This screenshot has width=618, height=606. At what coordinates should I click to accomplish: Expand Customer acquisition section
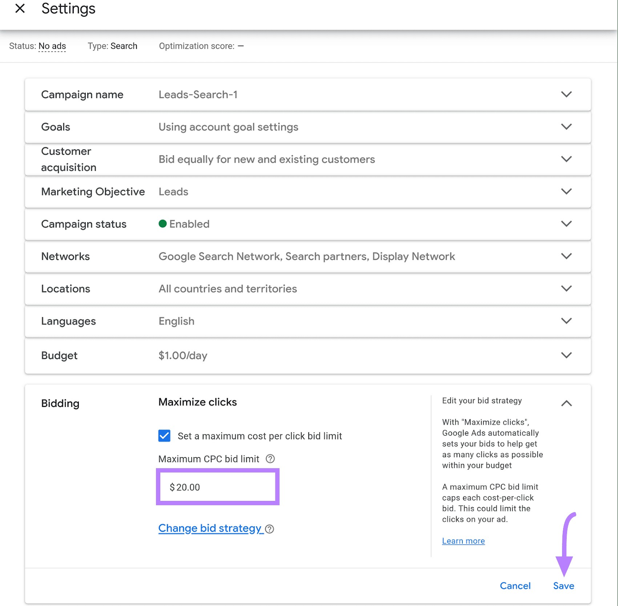pos(566,159)
